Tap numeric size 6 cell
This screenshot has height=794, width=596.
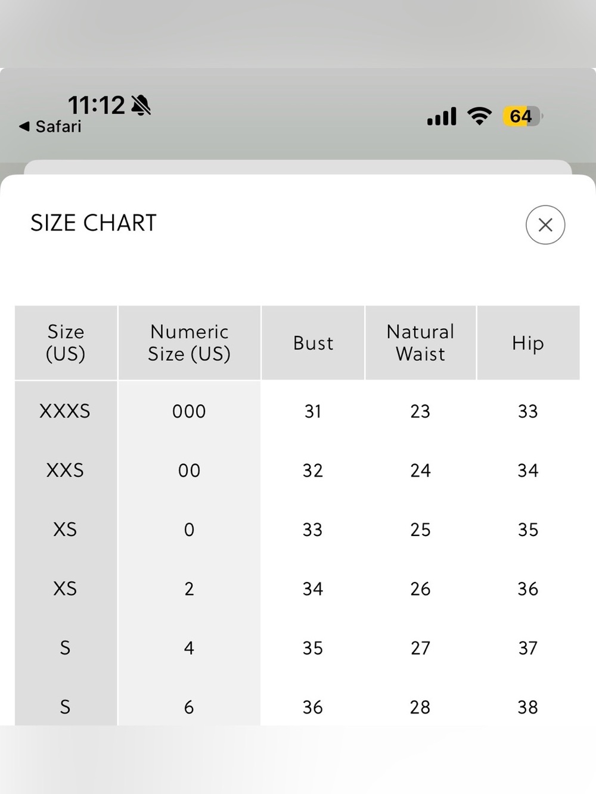[x=189, y=707]
